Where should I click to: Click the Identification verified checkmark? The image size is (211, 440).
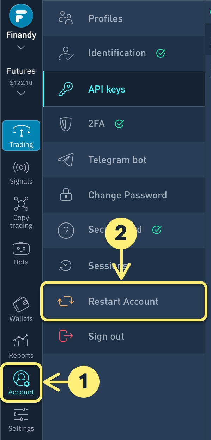[x=161, y=53]
